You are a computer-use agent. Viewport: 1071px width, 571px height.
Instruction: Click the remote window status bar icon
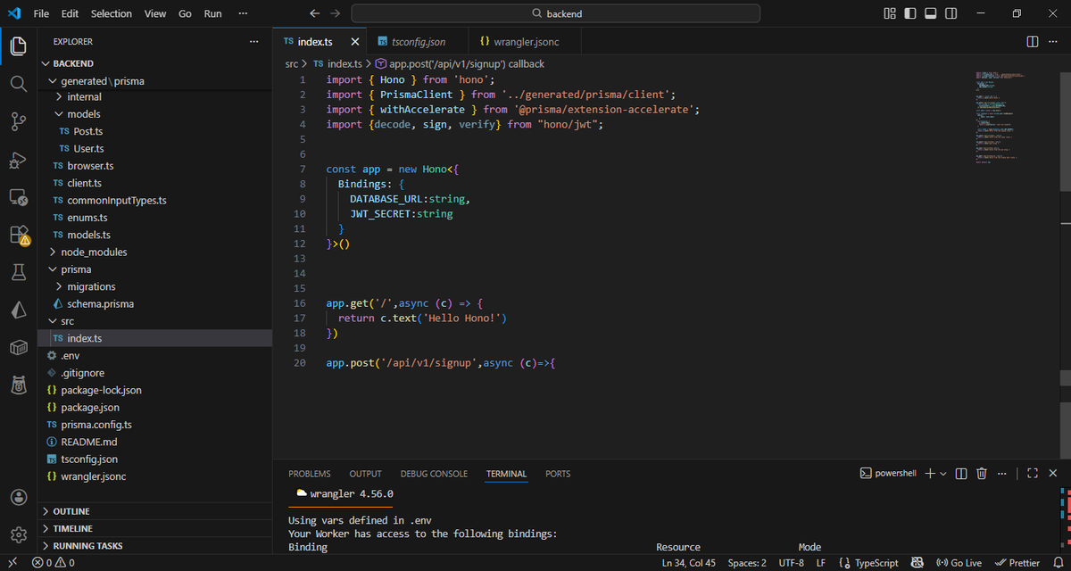click(12, 563)
